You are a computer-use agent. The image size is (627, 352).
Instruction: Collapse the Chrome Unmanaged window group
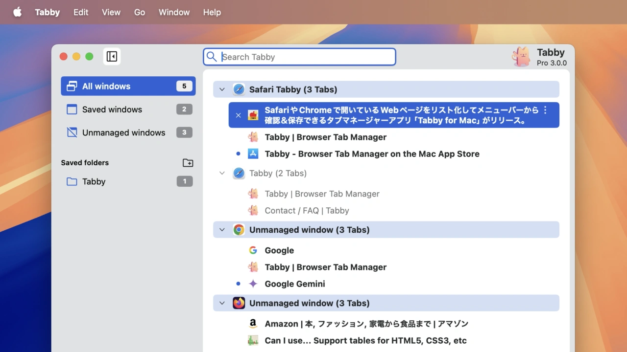222,230
